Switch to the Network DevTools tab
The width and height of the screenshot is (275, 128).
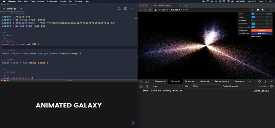[x=205, y=81]
